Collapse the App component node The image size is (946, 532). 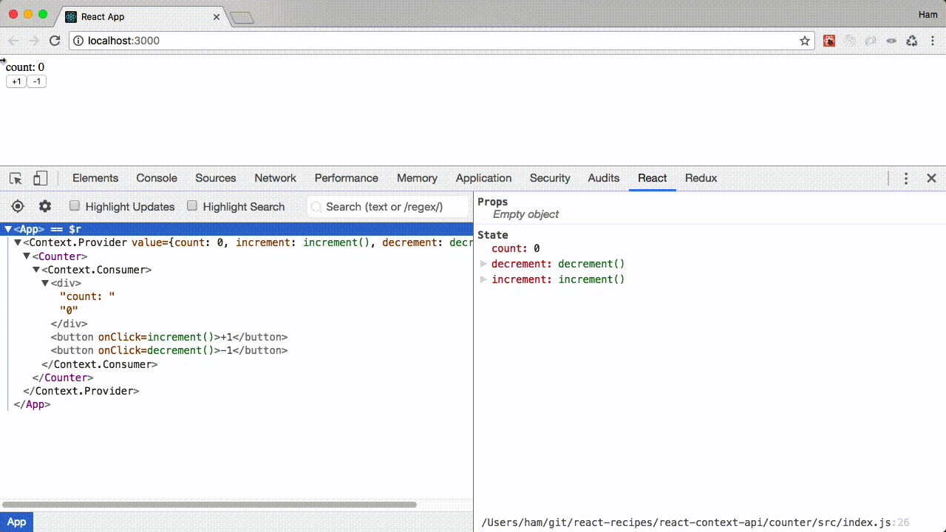point(8,230)
